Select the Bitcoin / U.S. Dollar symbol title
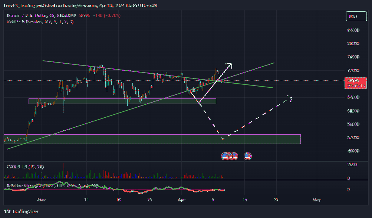Viewport: 372px width, 218px height. coord(41,16)
